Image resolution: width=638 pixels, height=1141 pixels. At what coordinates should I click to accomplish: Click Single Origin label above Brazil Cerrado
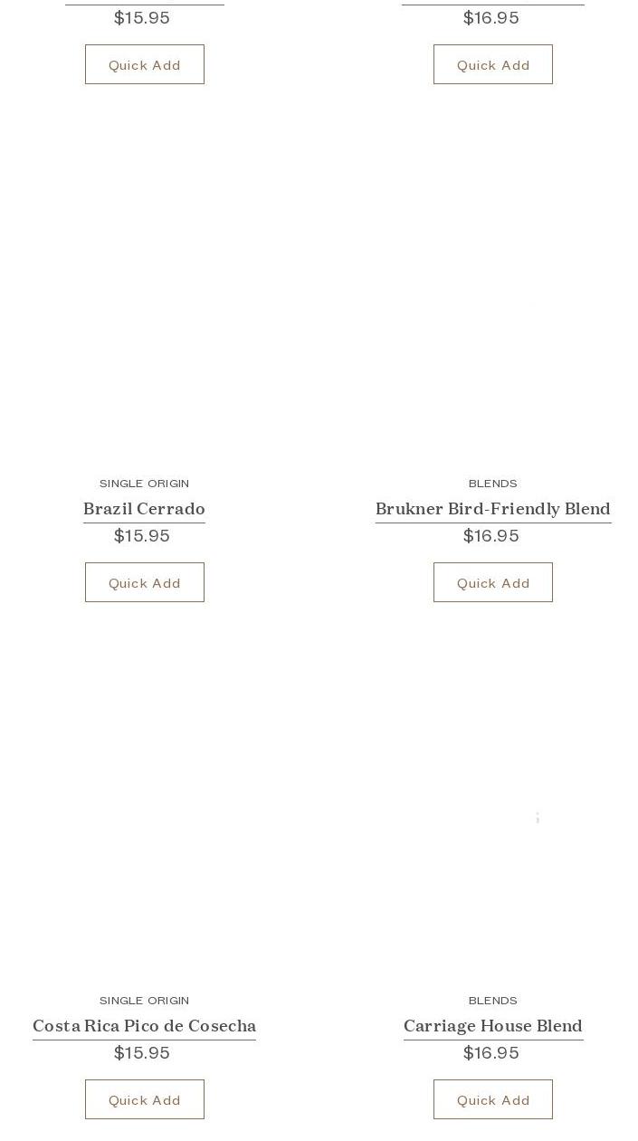click(x=145, y=484)
